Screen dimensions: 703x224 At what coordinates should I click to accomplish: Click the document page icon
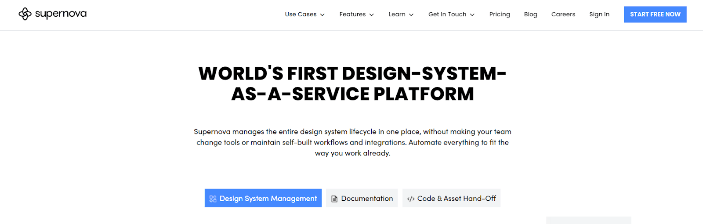point(334,199)
